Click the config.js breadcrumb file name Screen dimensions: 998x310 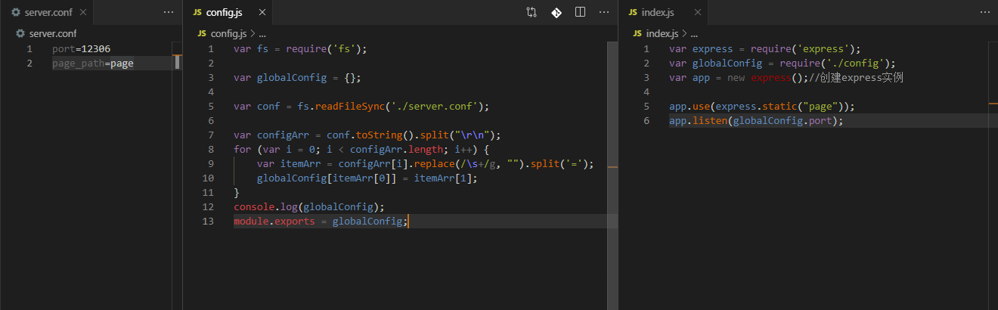[228, 34]
